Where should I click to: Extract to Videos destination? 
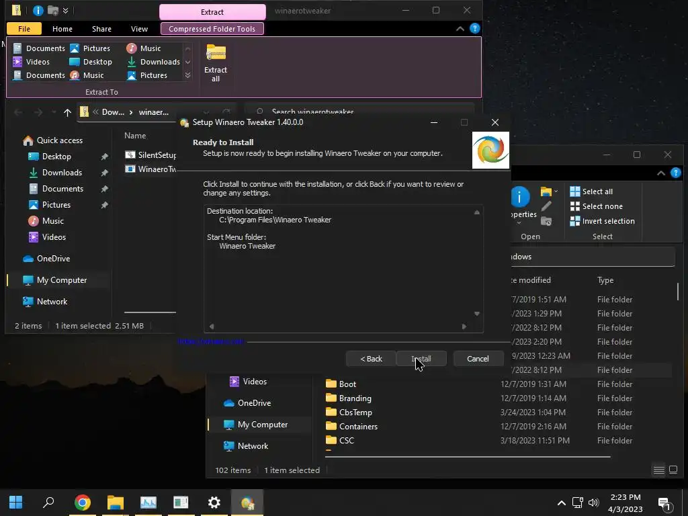[31, 62]
